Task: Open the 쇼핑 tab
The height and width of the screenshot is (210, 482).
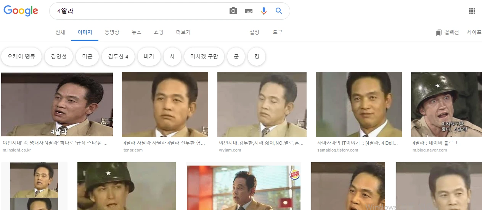Action: coord(159,32)
